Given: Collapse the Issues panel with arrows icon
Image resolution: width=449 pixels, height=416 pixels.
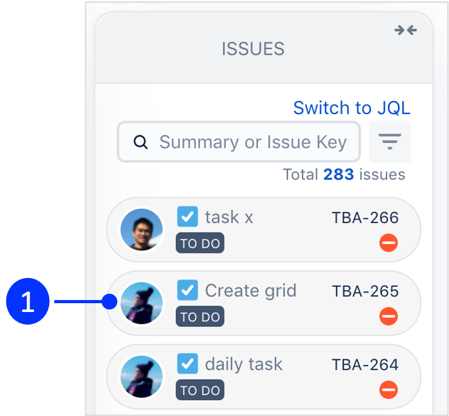Looking at the screenshot, I should [x=405, y=30].
